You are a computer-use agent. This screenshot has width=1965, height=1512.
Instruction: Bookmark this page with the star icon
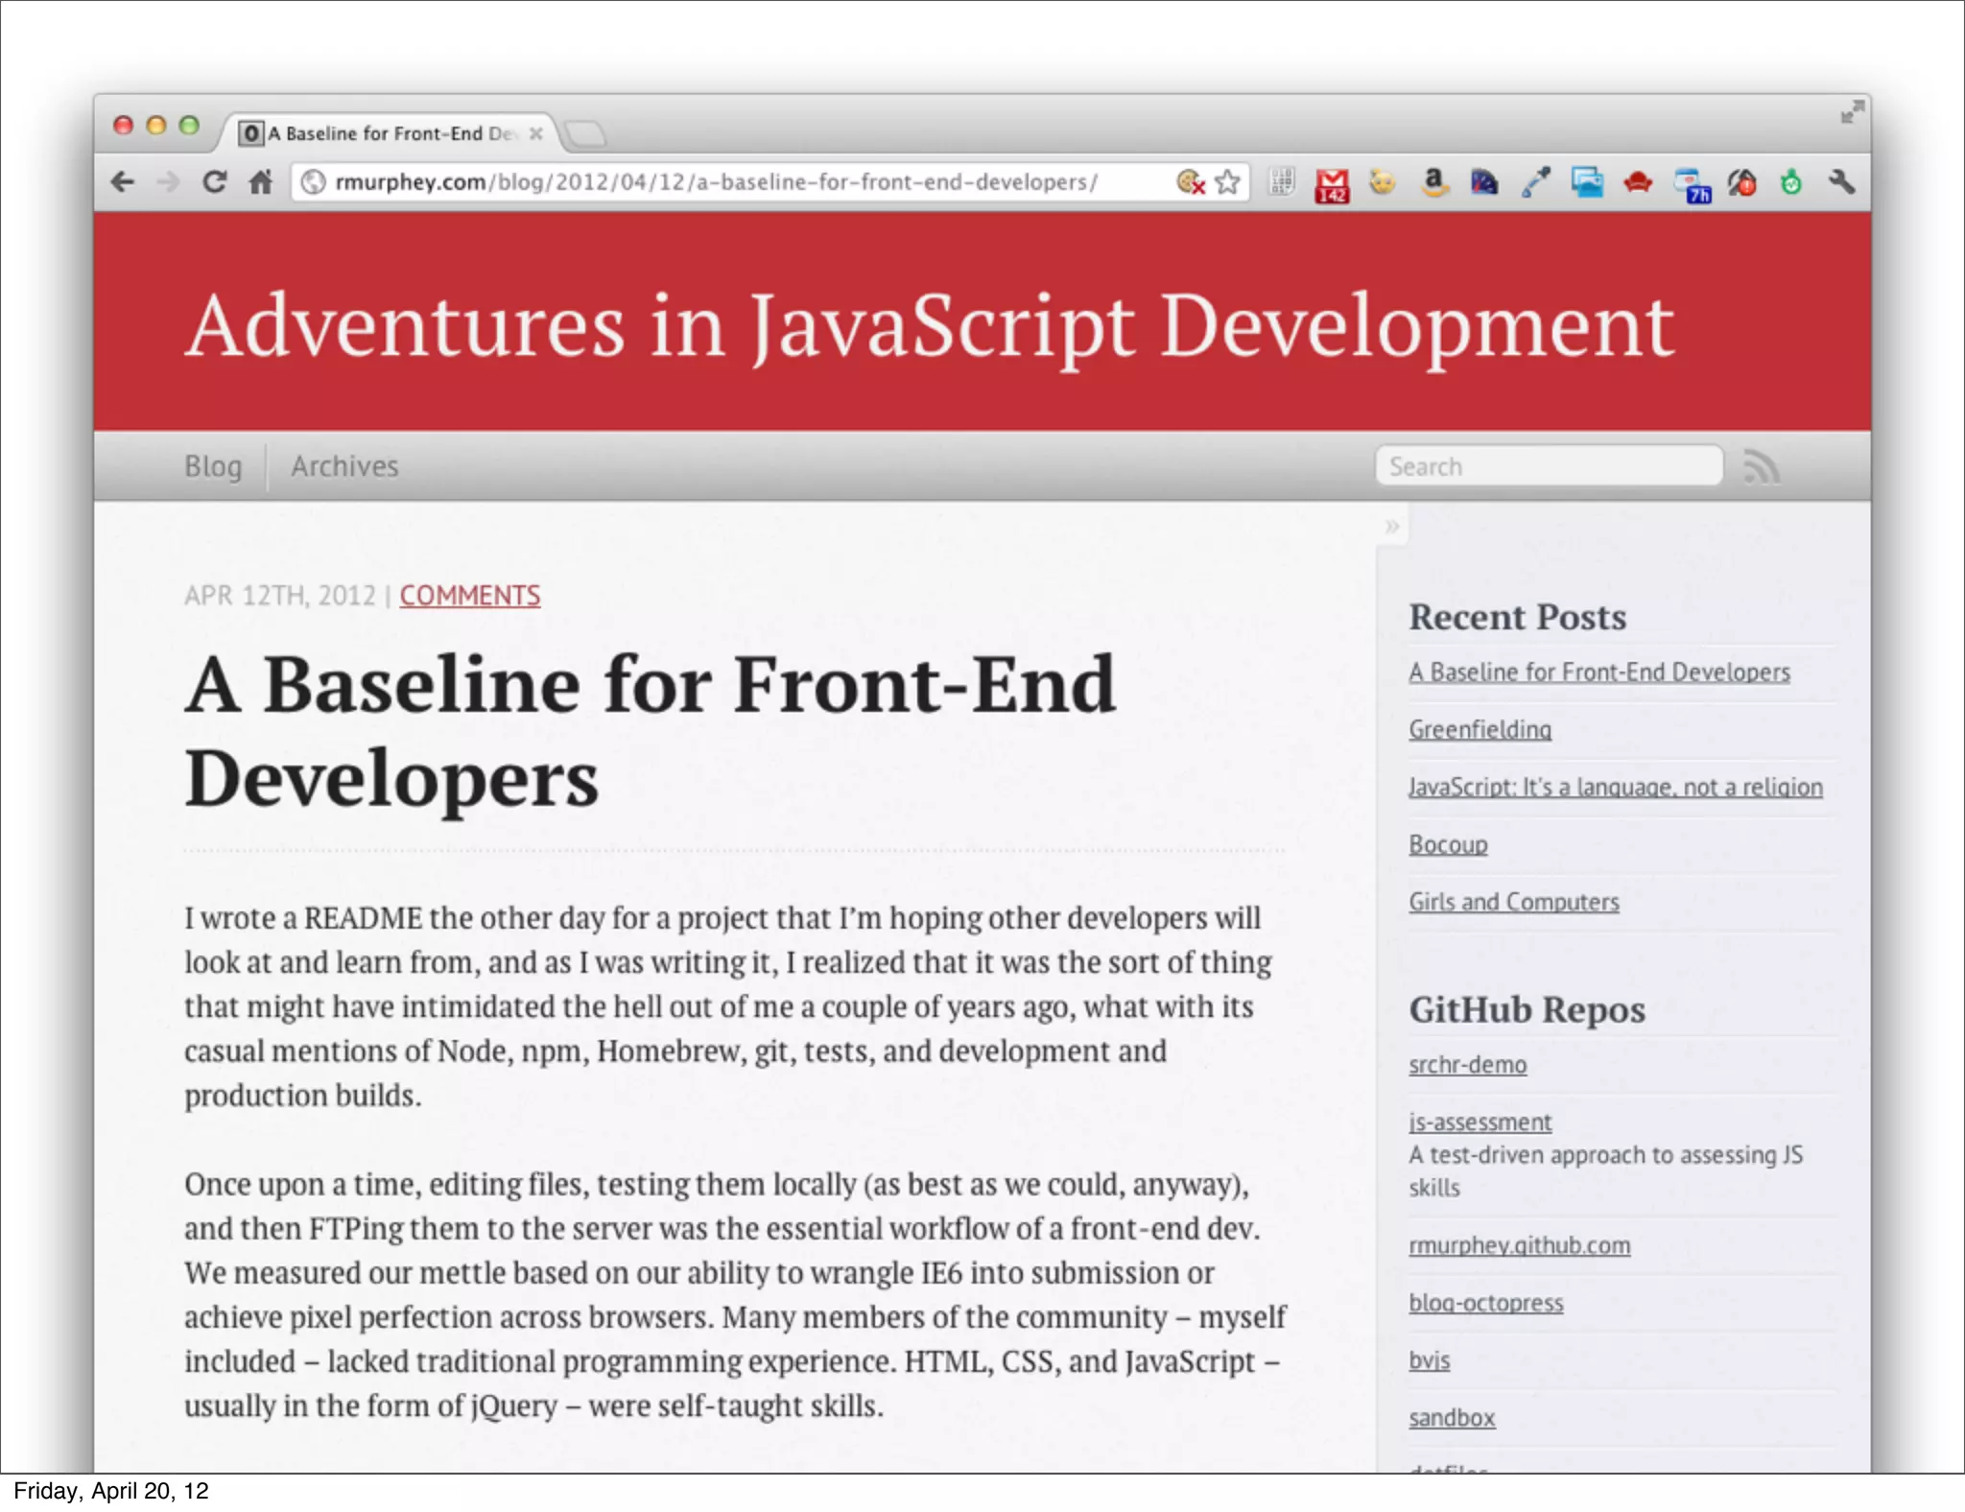click(1228, 181)
